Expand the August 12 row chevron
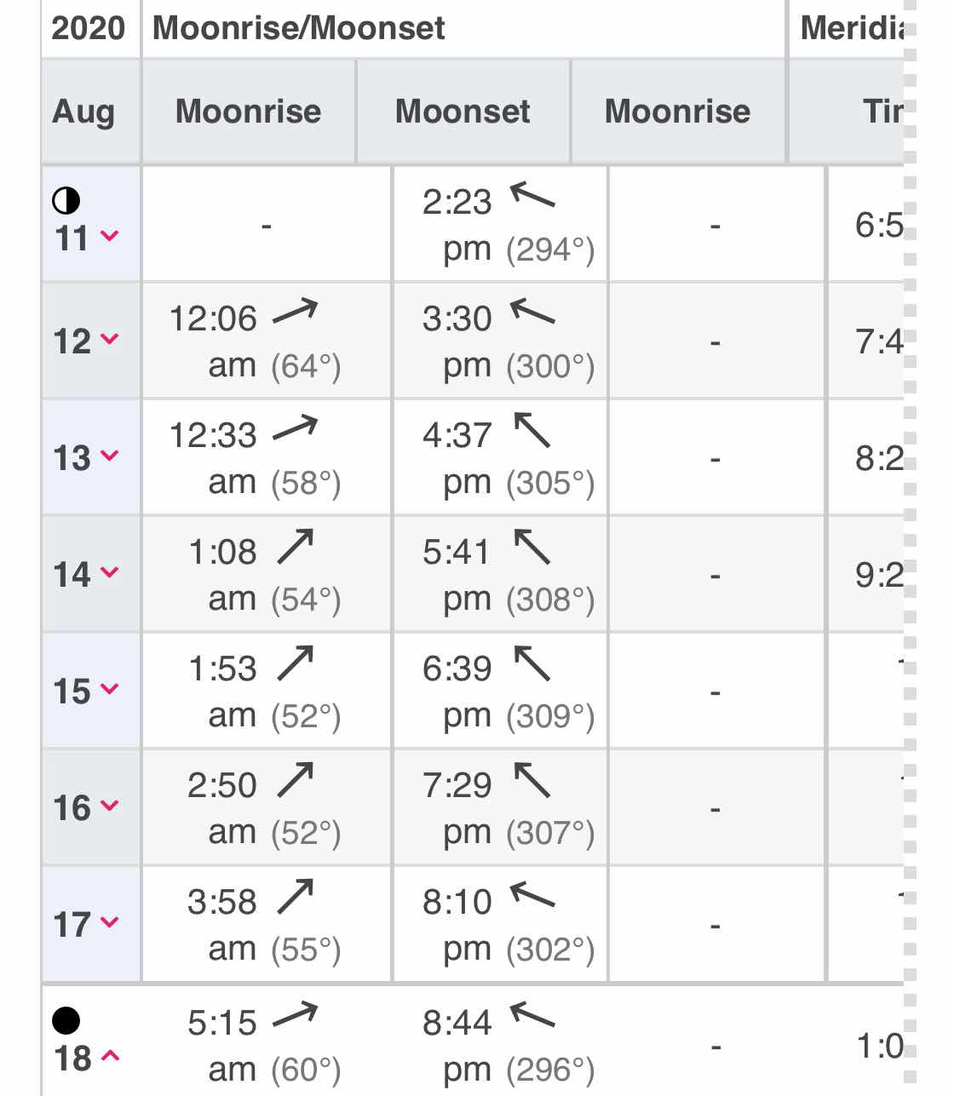 (109, 339)
